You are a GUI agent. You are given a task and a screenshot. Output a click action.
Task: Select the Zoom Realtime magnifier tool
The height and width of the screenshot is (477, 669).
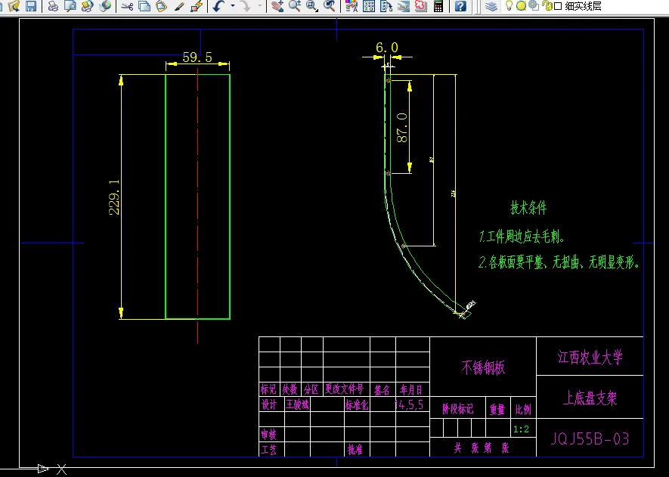294,6
